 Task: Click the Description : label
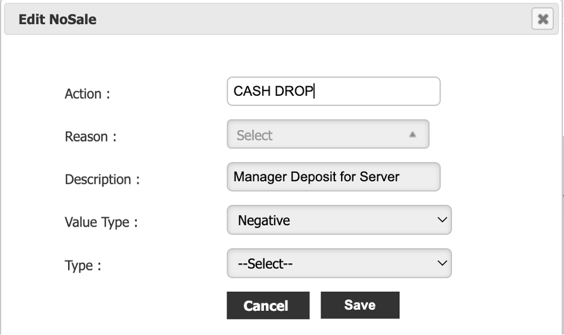point(102,180)
